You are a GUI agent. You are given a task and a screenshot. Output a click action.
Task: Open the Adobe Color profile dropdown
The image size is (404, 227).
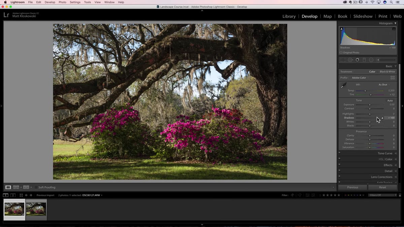point(360,78)
